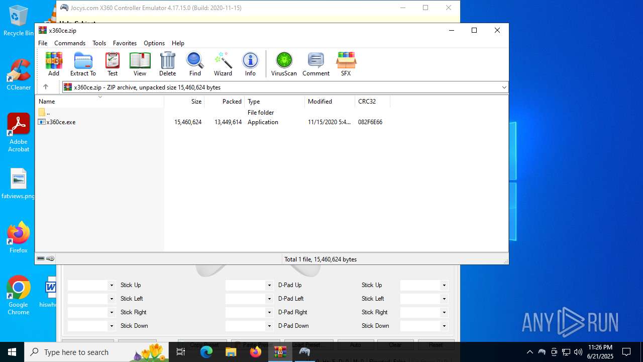Select fatviews.png desktop file
This screenshot has height=362, width=643.
19,184
